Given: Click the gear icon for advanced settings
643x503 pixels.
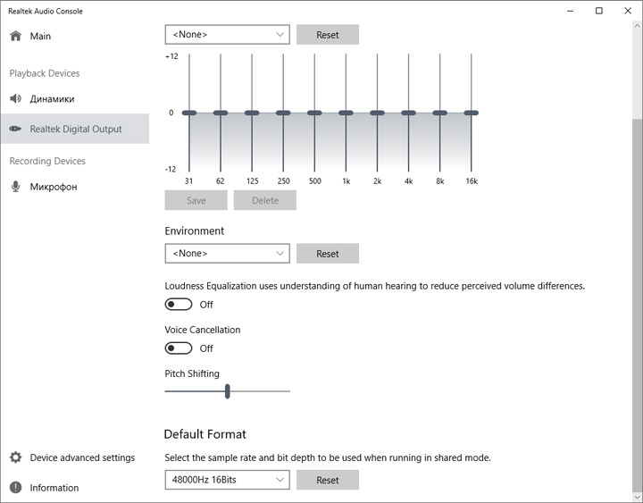Looking at the screenshot, I should (x=15, y=457).
